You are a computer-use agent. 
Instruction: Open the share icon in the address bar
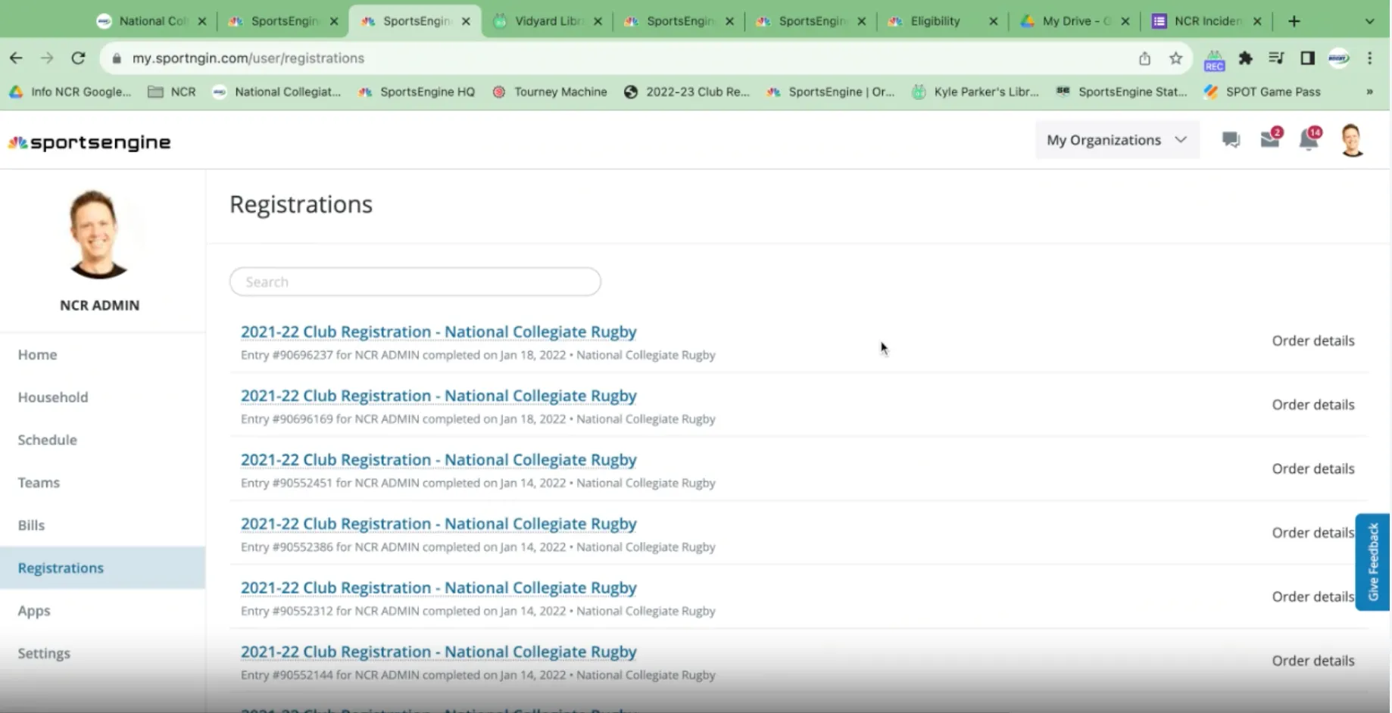1144,58
